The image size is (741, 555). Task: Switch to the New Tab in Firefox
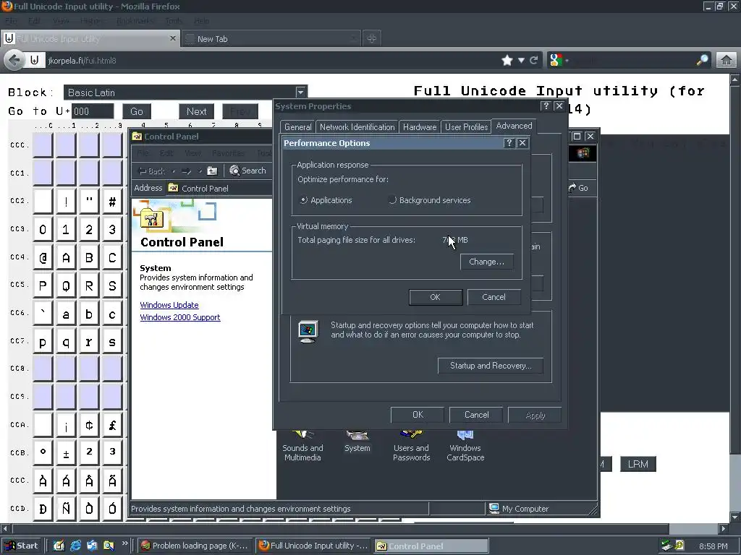271,39
